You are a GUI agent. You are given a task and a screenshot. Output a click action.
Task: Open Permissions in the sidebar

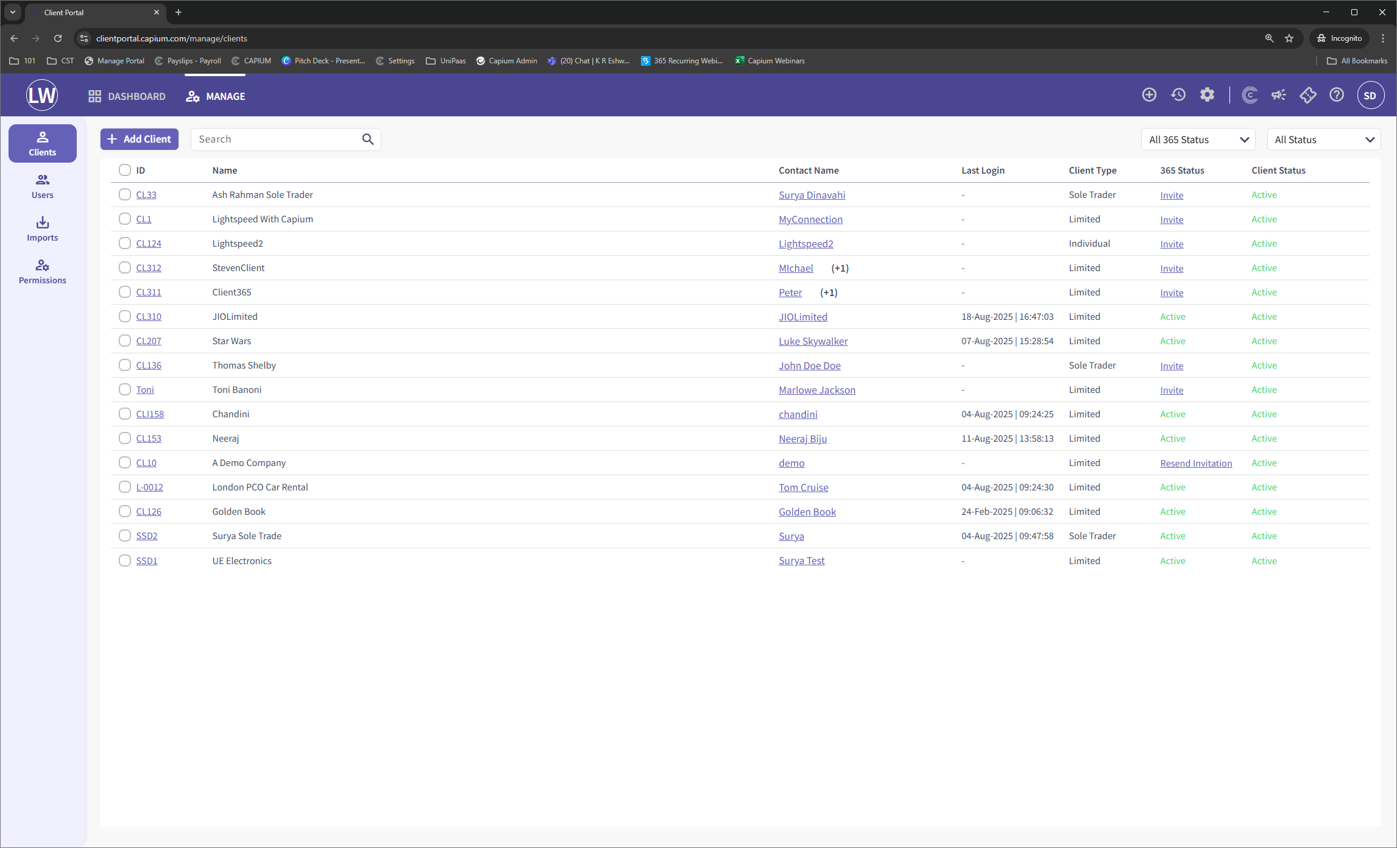43,271
